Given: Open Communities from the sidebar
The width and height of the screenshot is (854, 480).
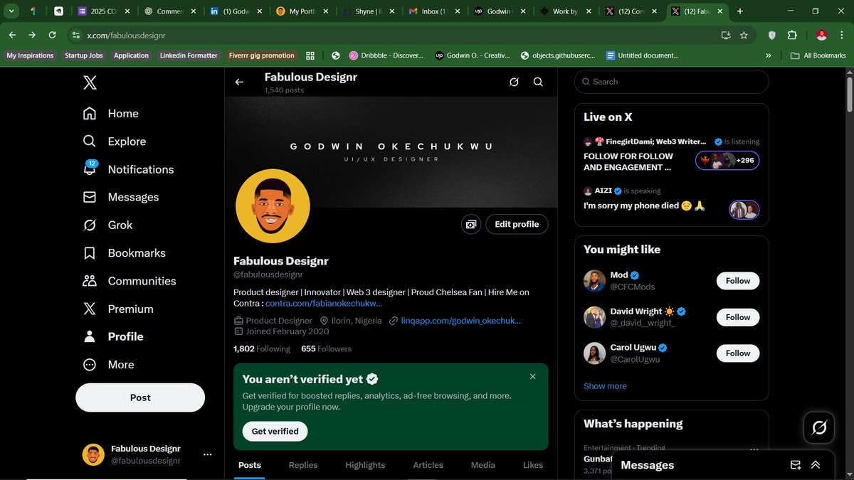Looking at the screenshot, I should pos(129,281).
